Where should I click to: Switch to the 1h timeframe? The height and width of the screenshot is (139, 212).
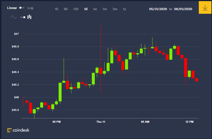pyautogui.click(x=57, y=9)
